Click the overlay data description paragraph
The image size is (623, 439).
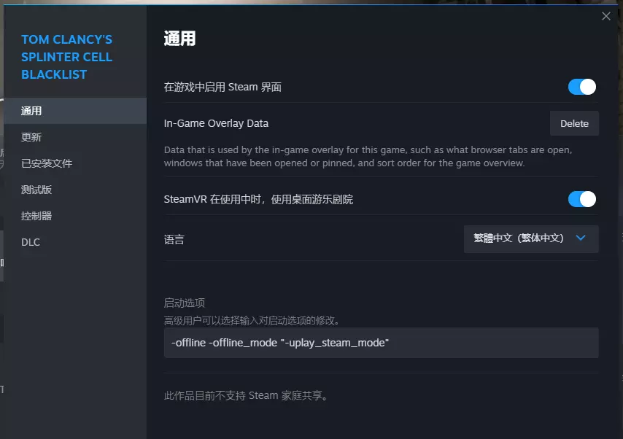(368, 157)
